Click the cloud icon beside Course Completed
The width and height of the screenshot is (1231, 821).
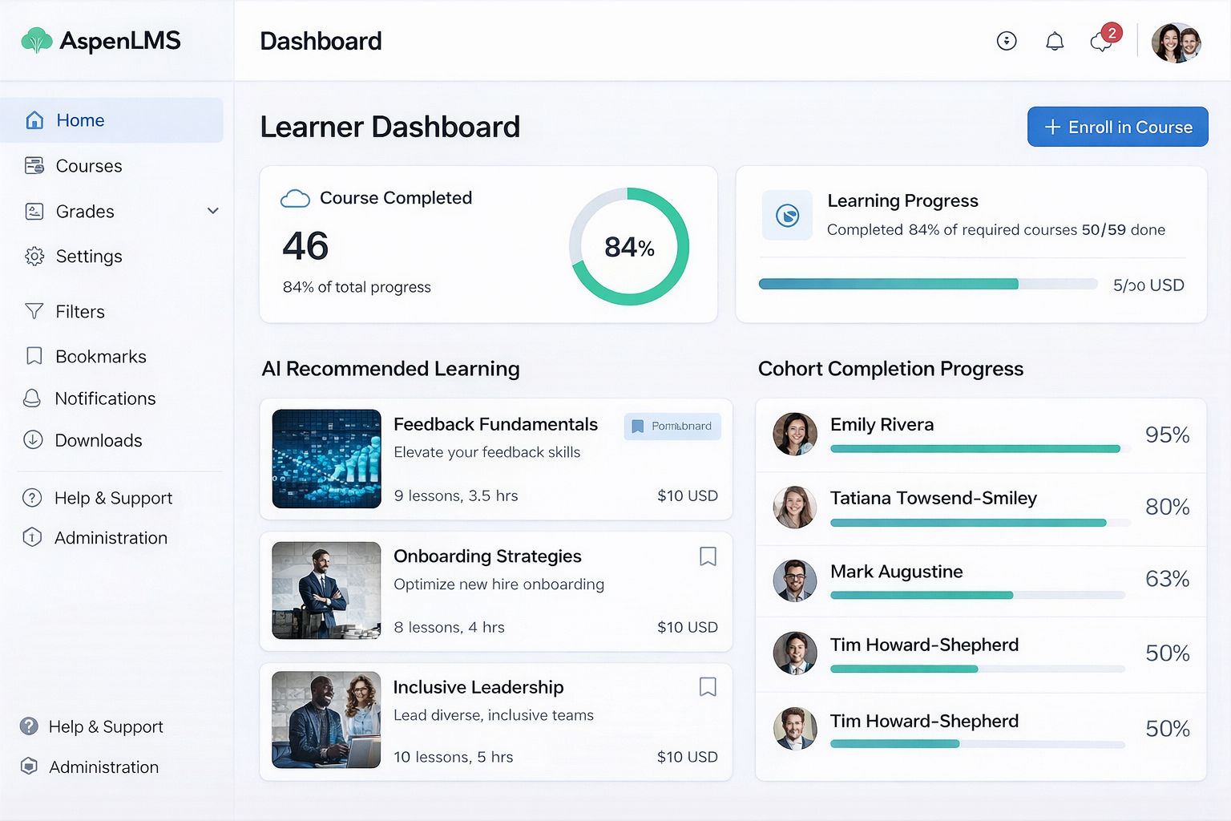[x=295, y=199]
